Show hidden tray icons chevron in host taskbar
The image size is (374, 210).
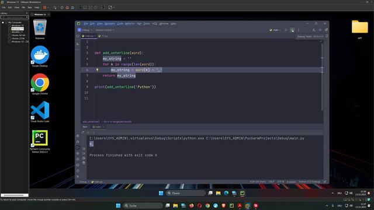pyautogui.click(x=327, y=205)
